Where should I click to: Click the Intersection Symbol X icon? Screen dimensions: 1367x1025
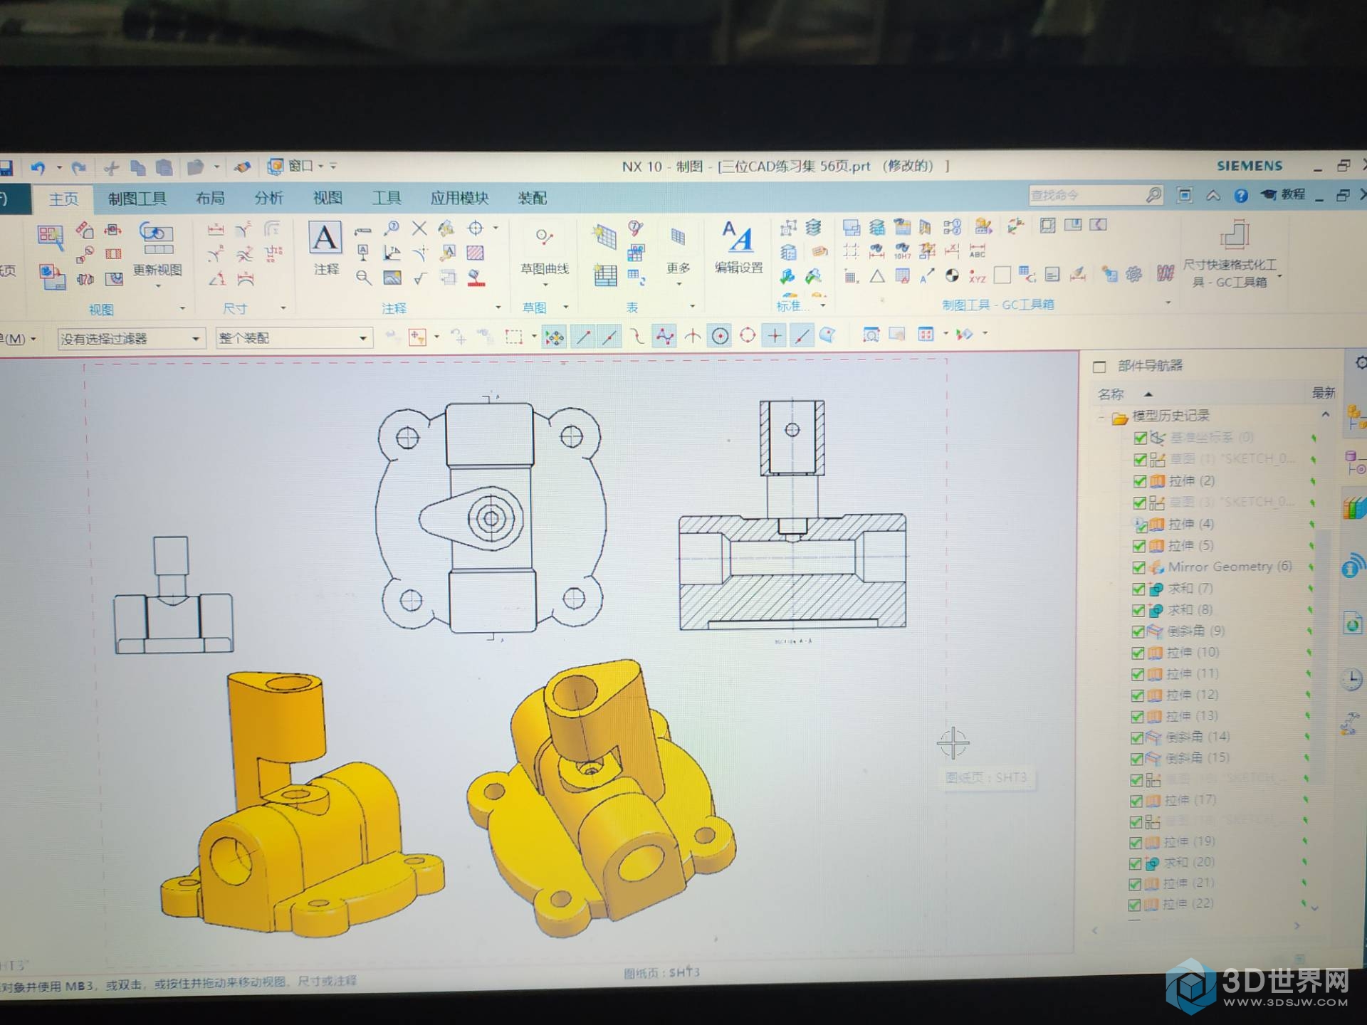pos(419,228)
